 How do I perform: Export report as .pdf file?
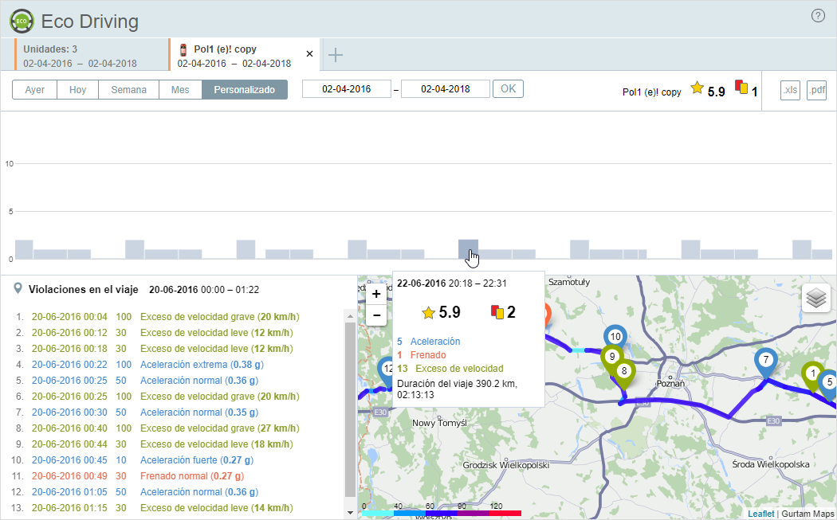816,90
